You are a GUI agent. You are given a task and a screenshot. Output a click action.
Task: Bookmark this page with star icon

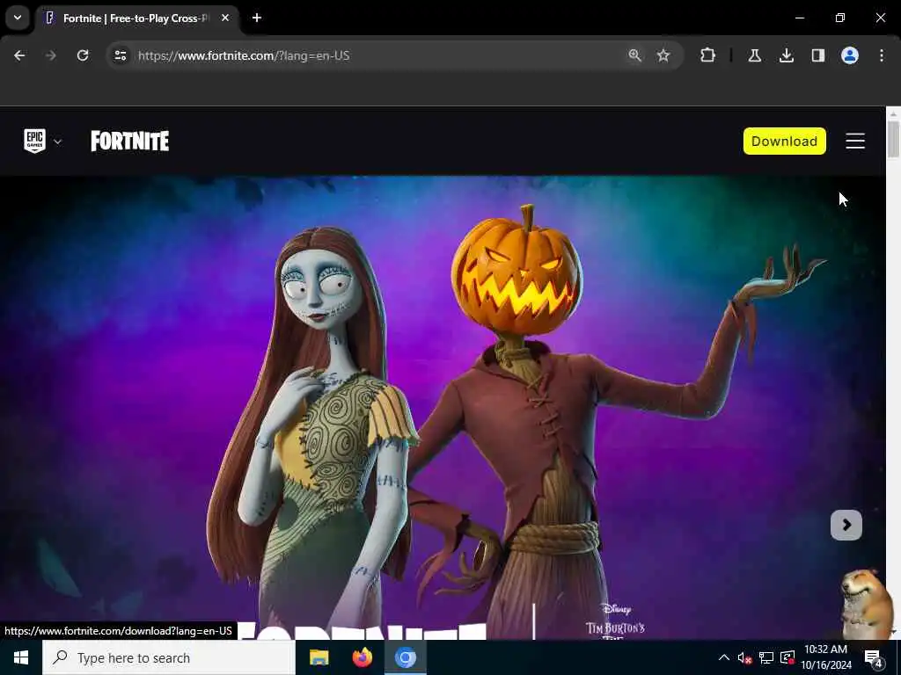click(x=663, y=55)
